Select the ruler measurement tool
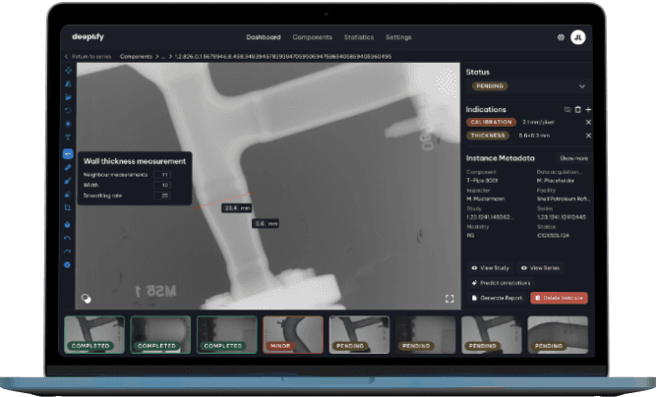The height and width of the screenshot is (397, 657). (x=68, y=167)
